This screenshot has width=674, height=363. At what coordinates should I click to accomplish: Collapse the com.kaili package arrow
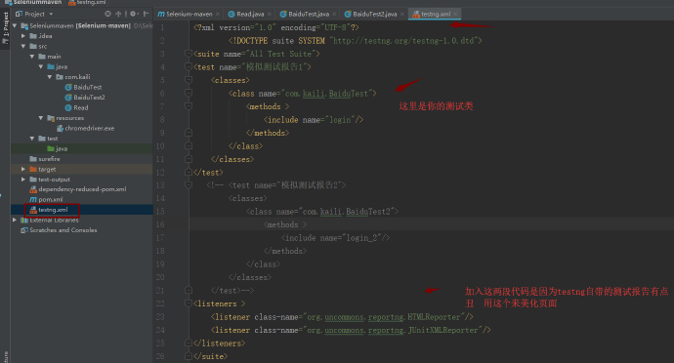(50, 77)
